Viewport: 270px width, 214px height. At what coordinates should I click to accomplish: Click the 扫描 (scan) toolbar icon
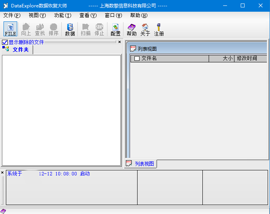(x=86, y=29)
